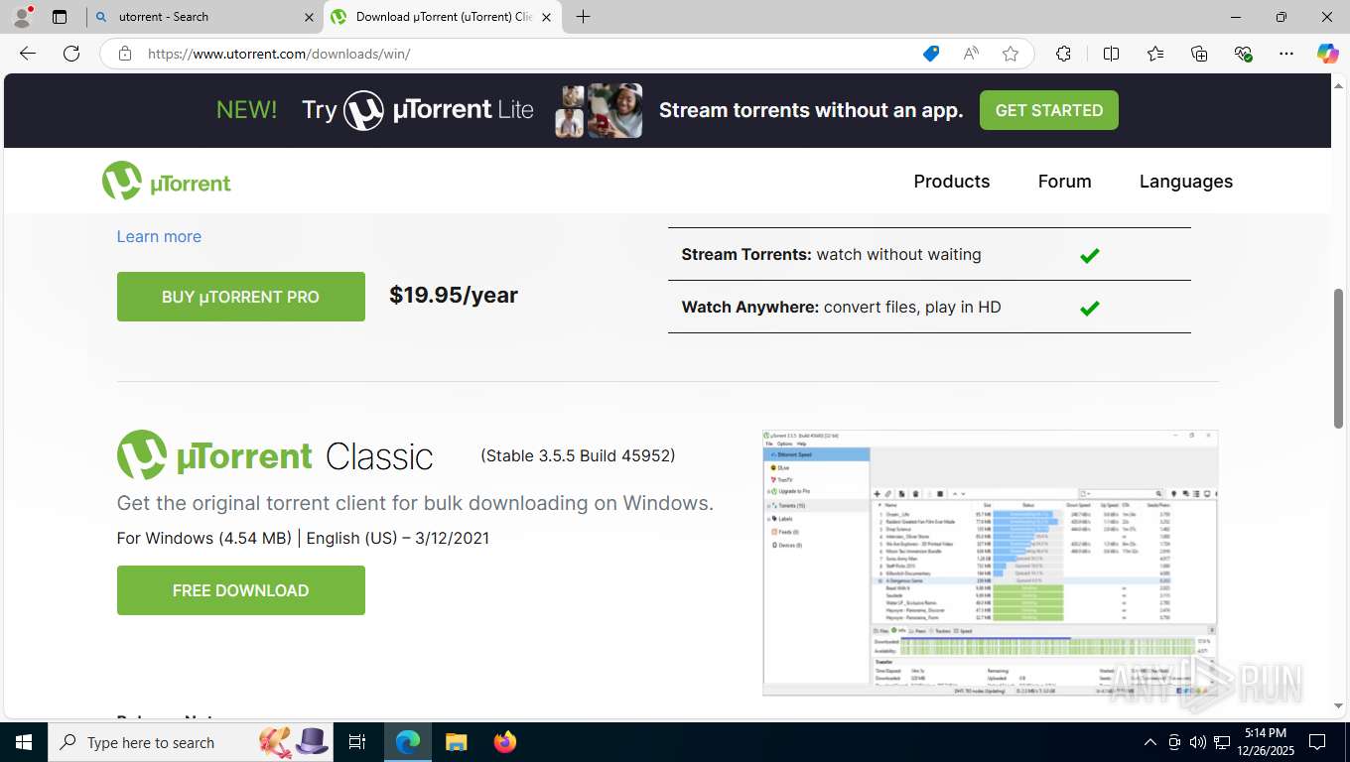1350x762 pixels.
Task: Click the scrollbar down arrow
Action: tap(1338, 706)
